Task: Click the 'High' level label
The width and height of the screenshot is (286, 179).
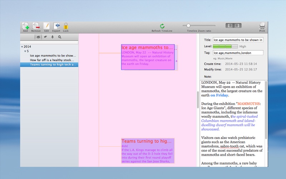Action: (x=243, y=47)
